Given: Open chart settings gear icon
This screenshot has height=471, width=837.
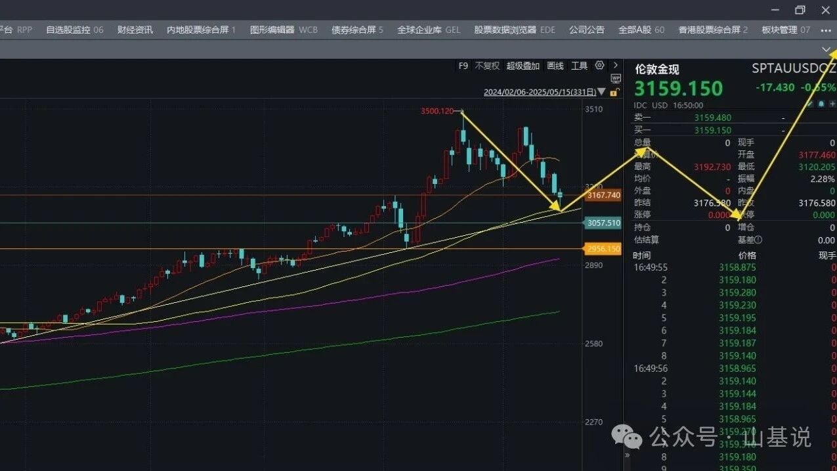Looking at the screenshot, I should point(599,65).
